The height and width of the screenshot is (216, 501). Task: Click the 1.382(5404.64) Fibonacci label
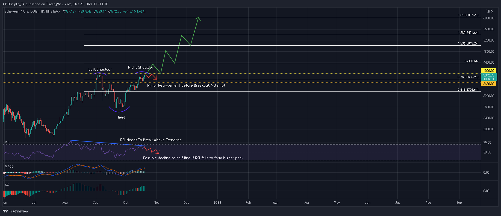(x=468, y=33)
